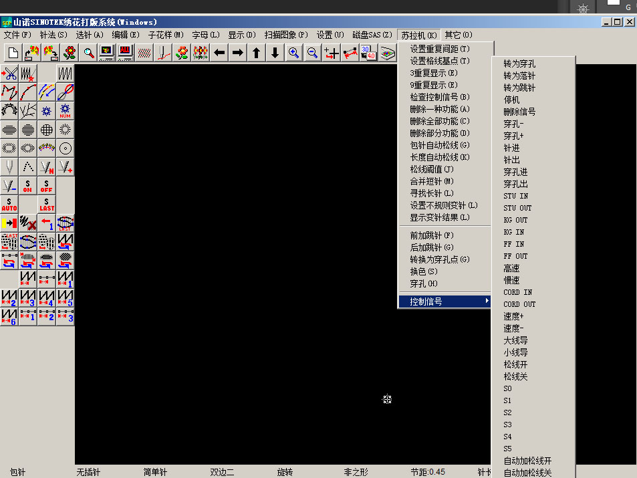Click the zoom in magnifier icon
637x478 pixels.
(x=293, y=53)
